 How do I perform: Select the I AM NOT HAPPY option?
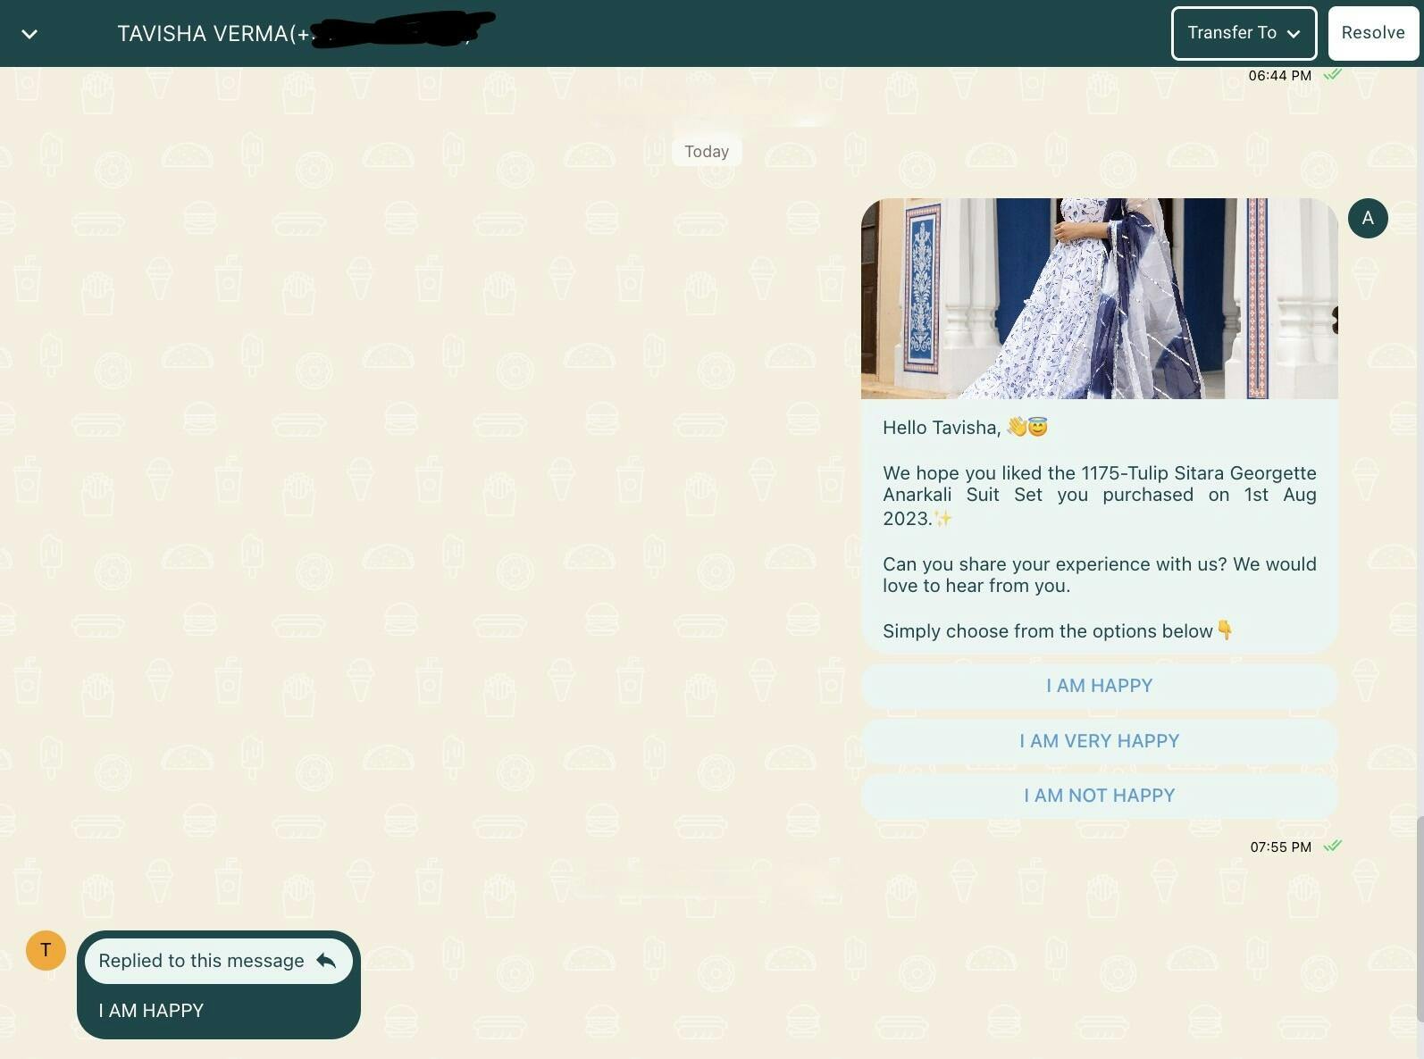coord(1098,795)
